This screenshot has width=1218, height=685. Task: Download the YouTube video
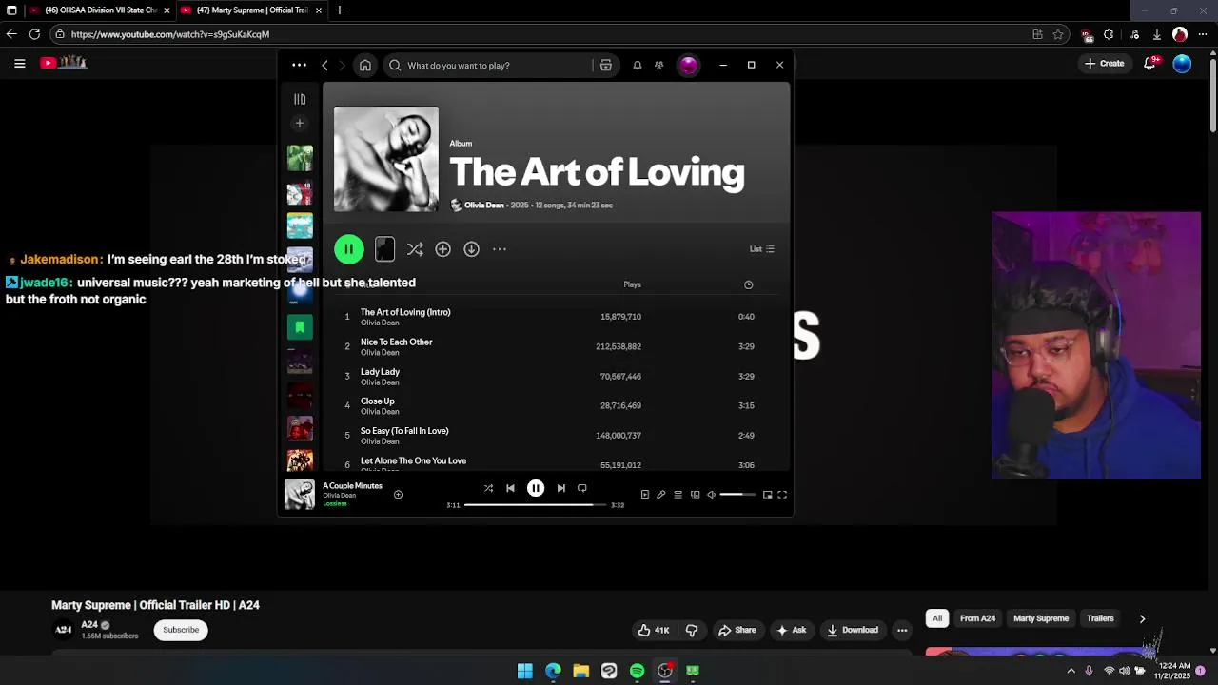(x=852, y=630)
